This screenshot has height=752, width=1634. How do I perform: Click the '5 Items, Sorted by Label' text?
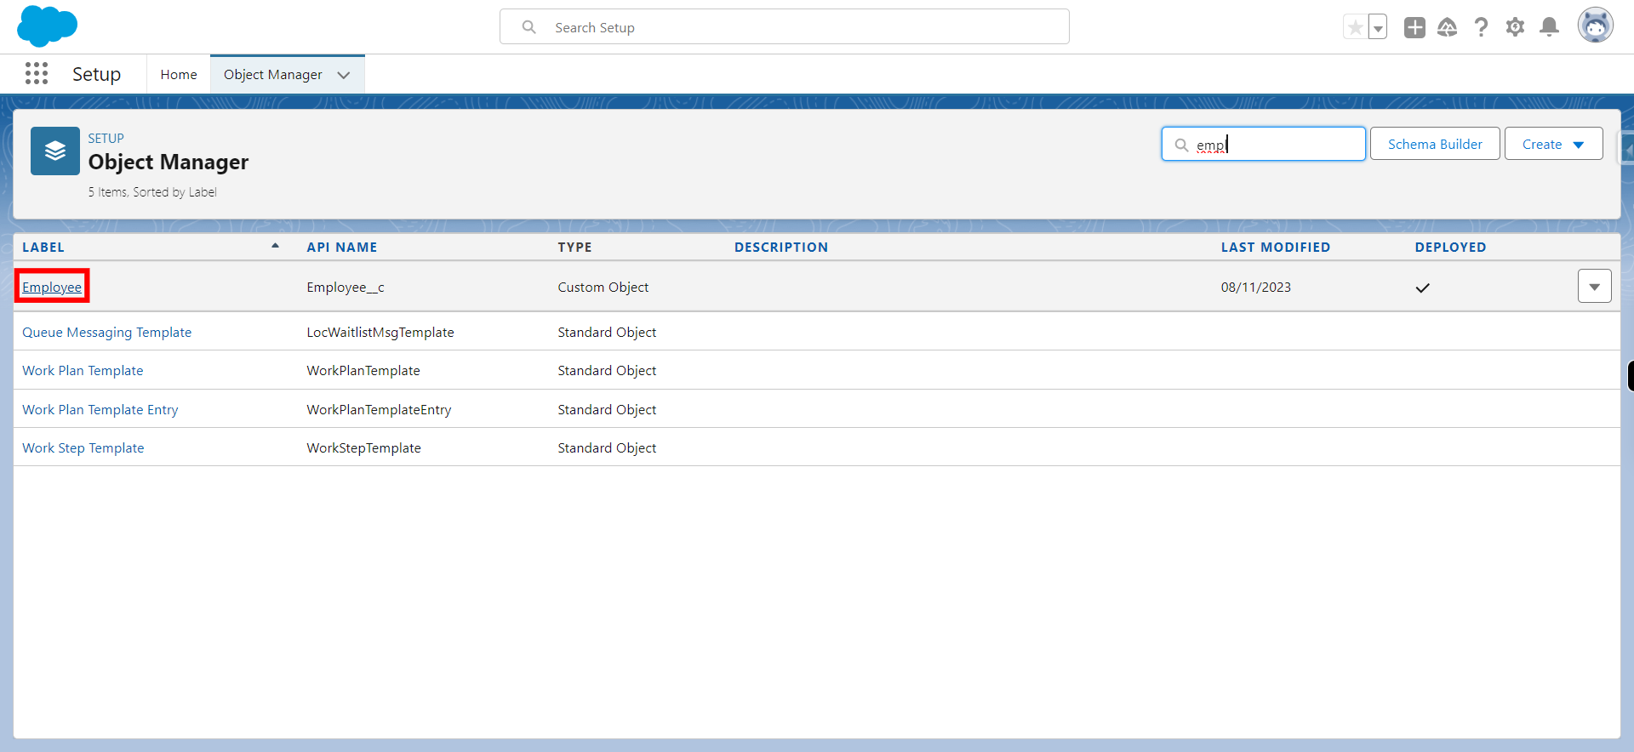tap(152, 192)
